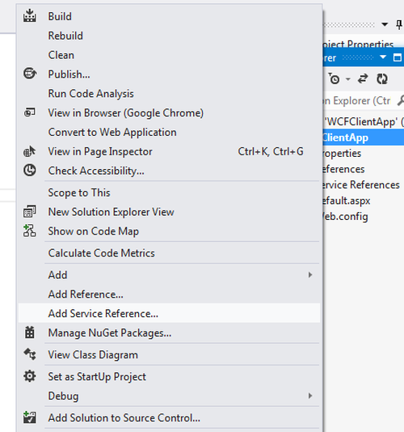The width and height of the screenshot is (404, 432).
Task: Click the Solution Explorer search magnifier icon
Action: coord(401,100)
